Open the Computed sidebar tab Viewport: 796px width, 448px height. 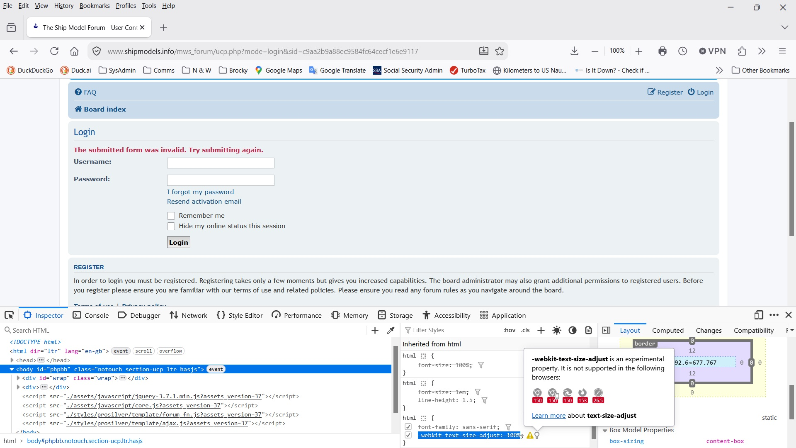(x=667, y=330)
